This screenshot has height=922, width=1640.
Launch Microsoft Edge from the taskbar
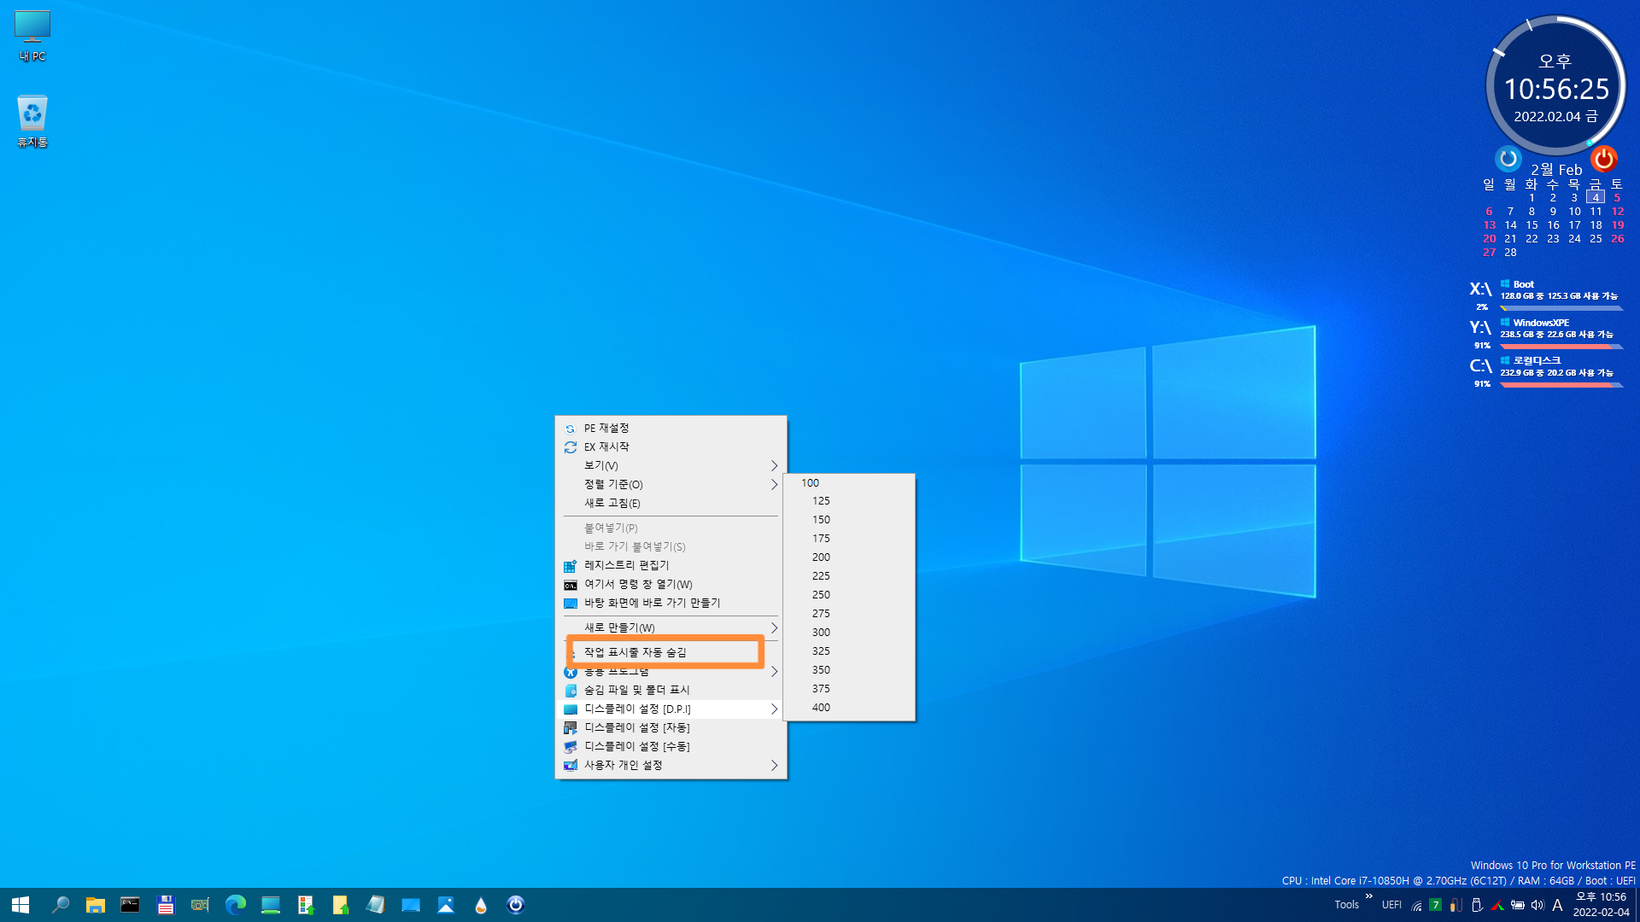click(x=235, y=905)
